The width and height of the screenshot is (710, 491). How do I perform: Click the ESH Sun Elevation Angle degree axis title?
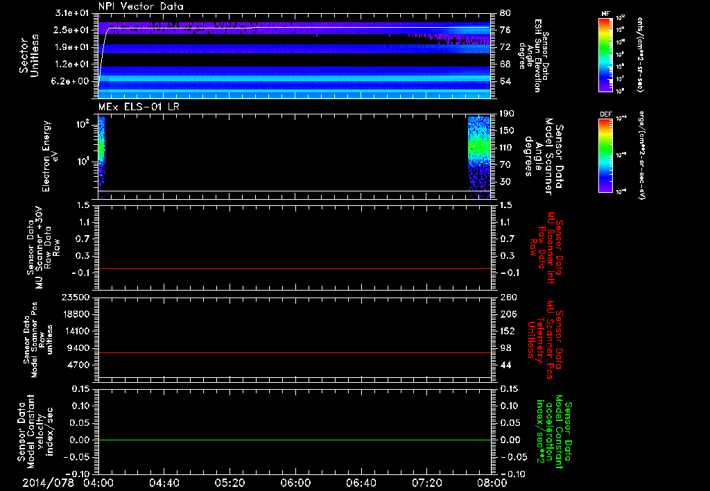click(533, 55)
